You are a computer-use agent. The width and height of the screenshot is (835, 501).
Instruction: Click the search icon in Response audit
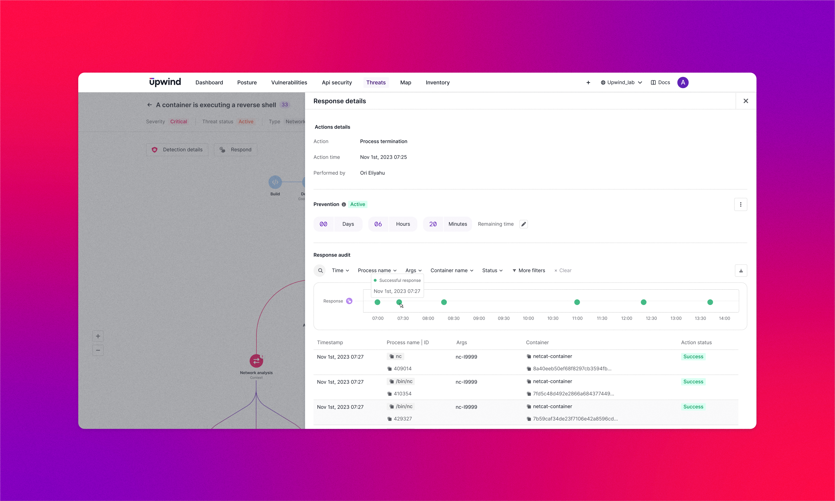[x=320, y=270]
